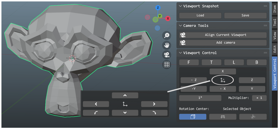Screen dimensions: 279x129
Task: Click the large green negative Y gizmo circle
Action: click(155, 19)
